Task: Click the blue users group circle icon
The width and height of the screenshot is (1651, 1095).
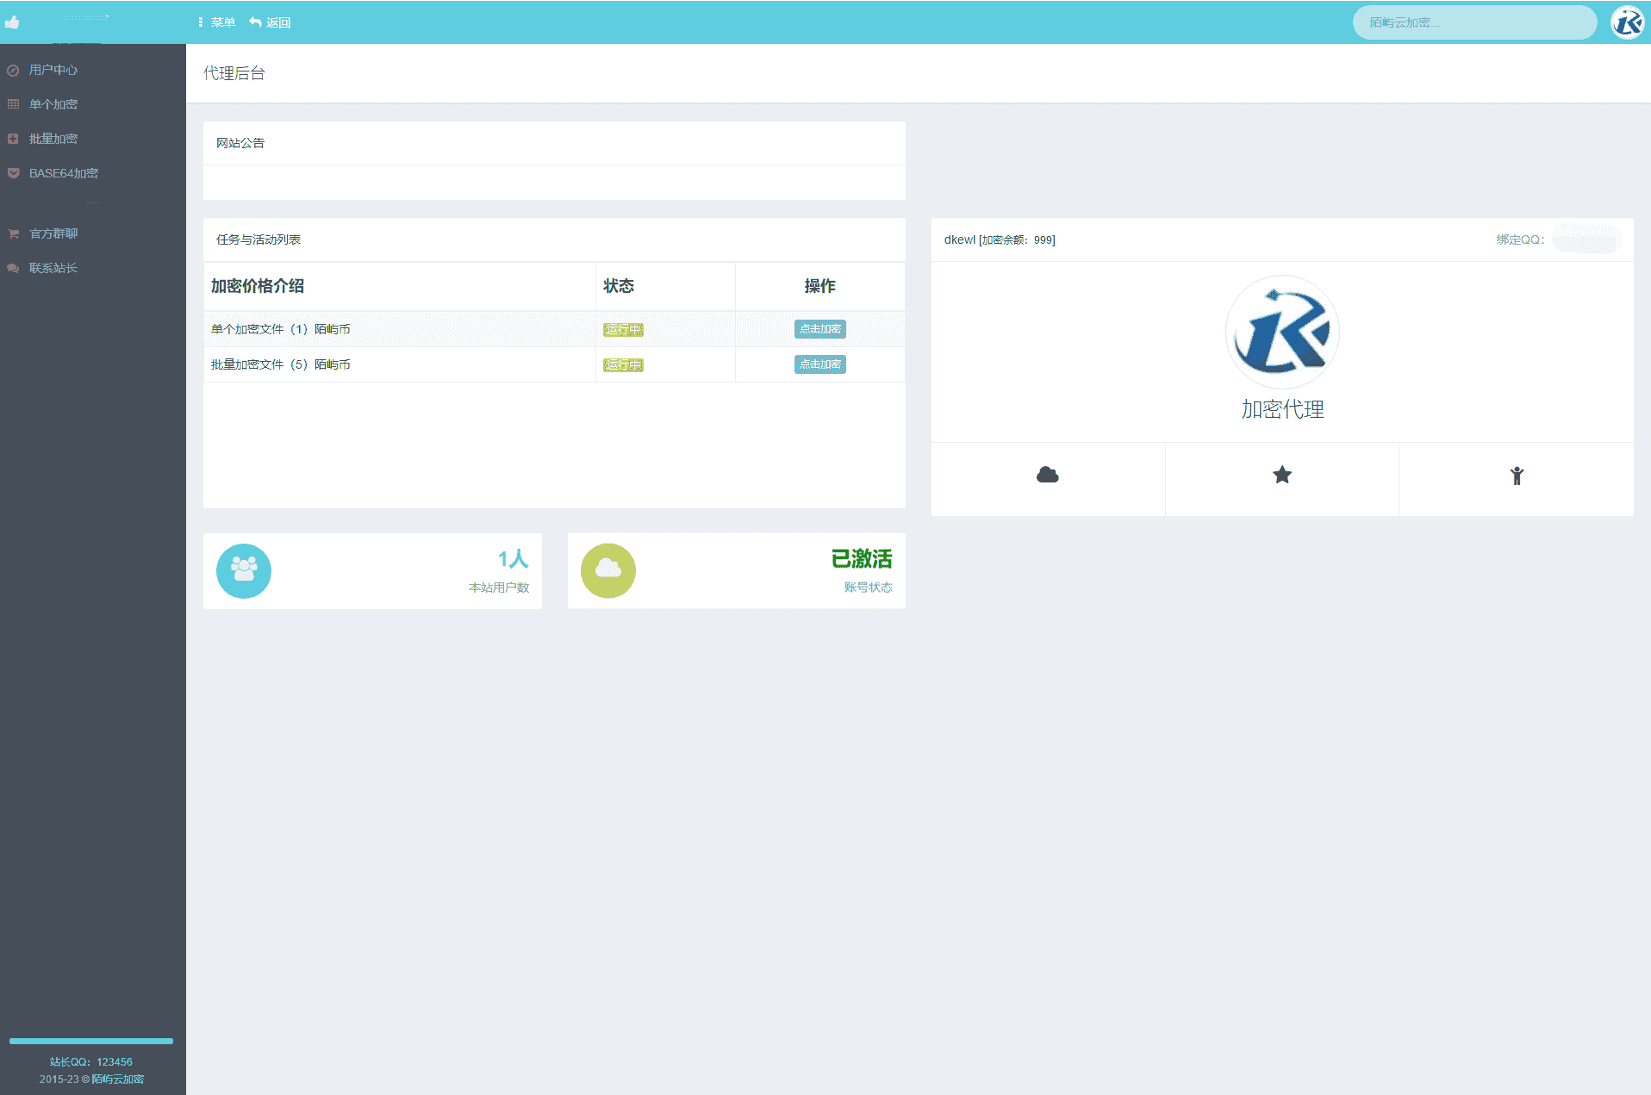Action: [x=243, y=570]
